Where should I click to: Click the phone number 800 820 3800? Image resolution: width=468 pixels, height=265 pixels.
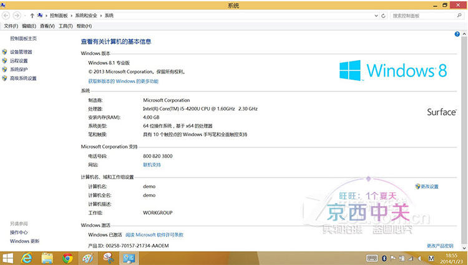(158, 156)
